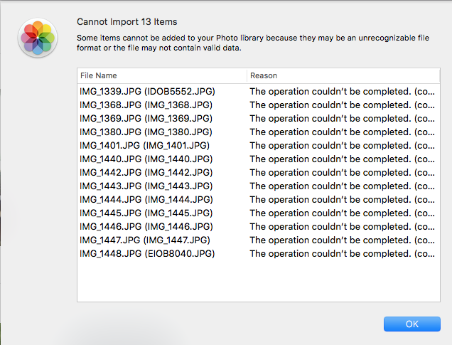Click the reason text for IMG_1339.JPG

[340, 91]
